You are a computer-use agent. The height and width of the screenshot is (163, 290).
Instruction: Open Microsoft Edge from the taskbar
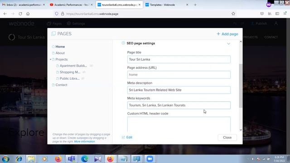pyautogui.click(x=85, y=159)
